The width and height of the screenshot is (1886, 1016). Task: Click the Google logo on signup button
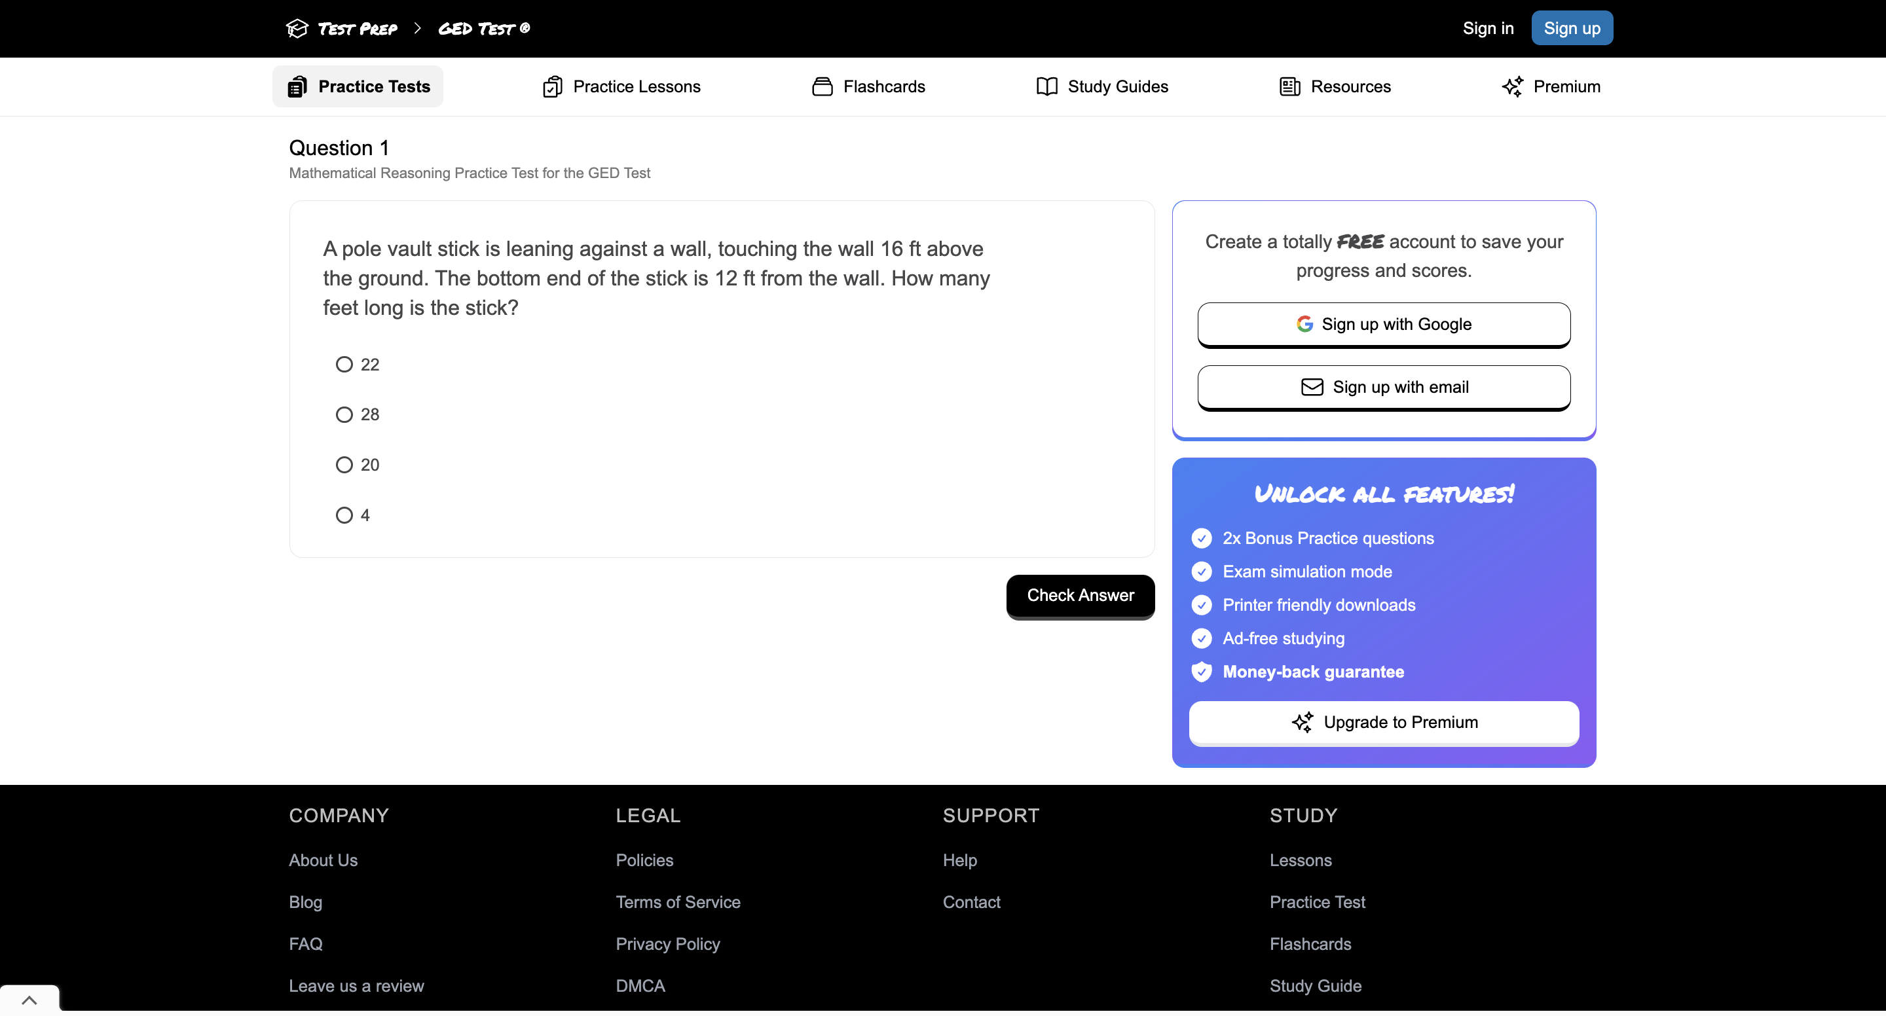pos(1304,323)
